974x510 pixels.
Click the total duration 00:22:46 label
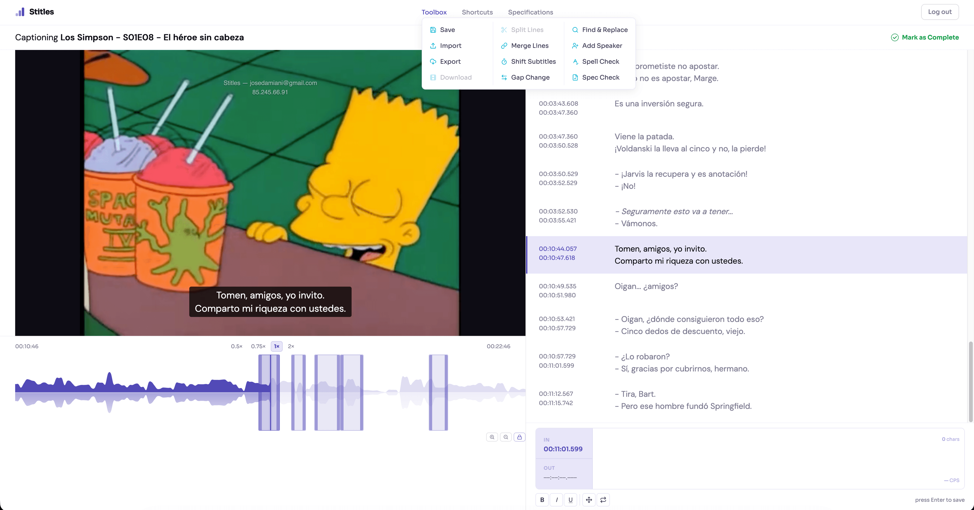[498, 346]
